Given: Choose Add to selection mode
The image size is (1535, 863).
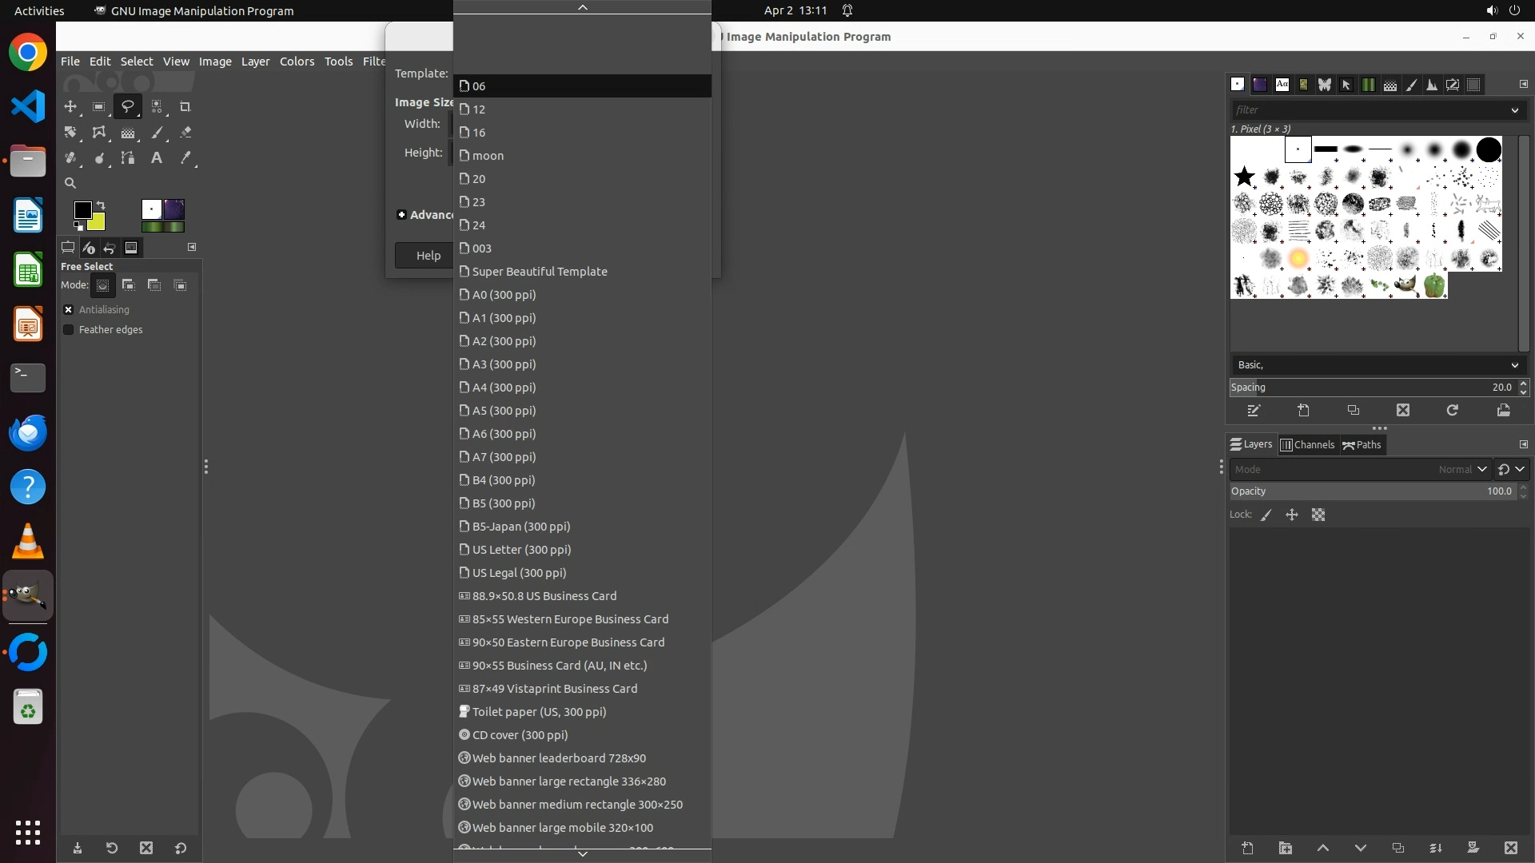Looking at the screenshot, I should (129, 285).
